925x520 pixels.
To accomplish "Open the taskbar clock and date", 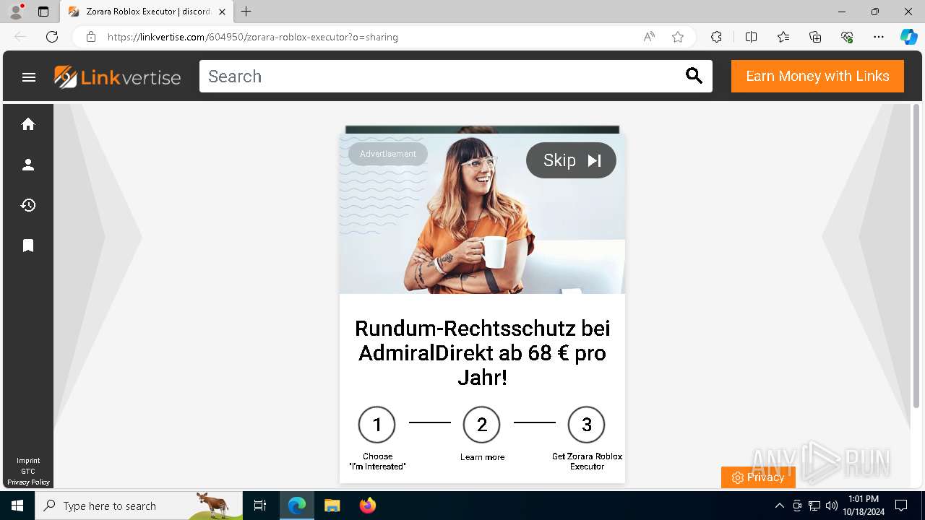I will (x=864, y=506).
